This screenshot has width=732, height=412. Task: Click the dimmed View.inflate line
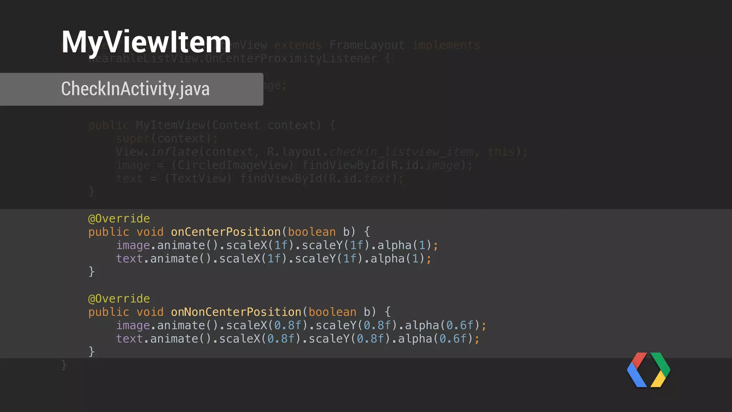coord(321,152)
